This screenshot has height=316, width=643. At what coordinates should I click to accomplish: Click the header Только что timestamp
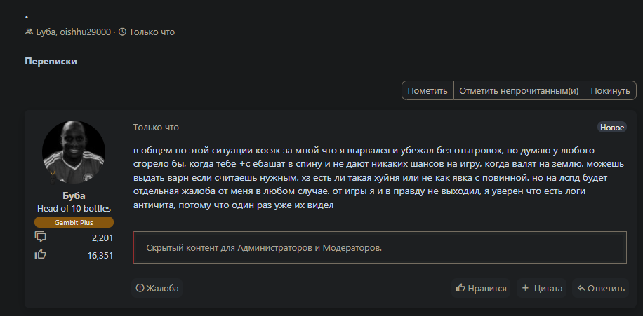coord(152,32)
